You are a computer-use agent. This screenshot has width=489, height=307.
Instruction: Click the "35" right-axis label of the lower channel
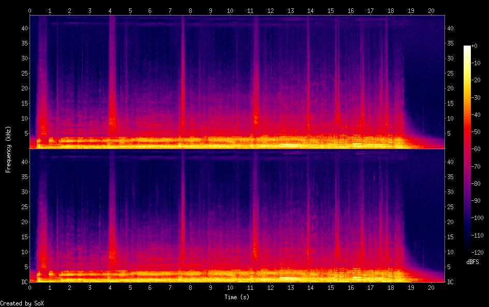(x=450, y=177)
